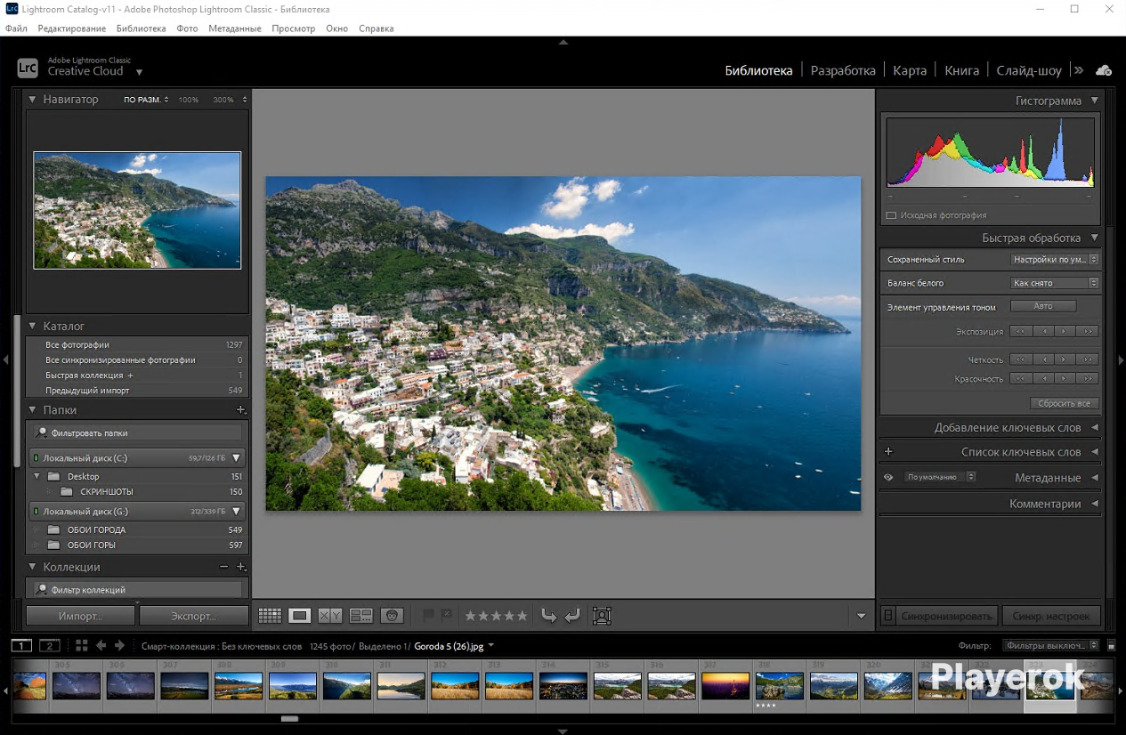Click the Lrc logo icon

pos(28,68)
